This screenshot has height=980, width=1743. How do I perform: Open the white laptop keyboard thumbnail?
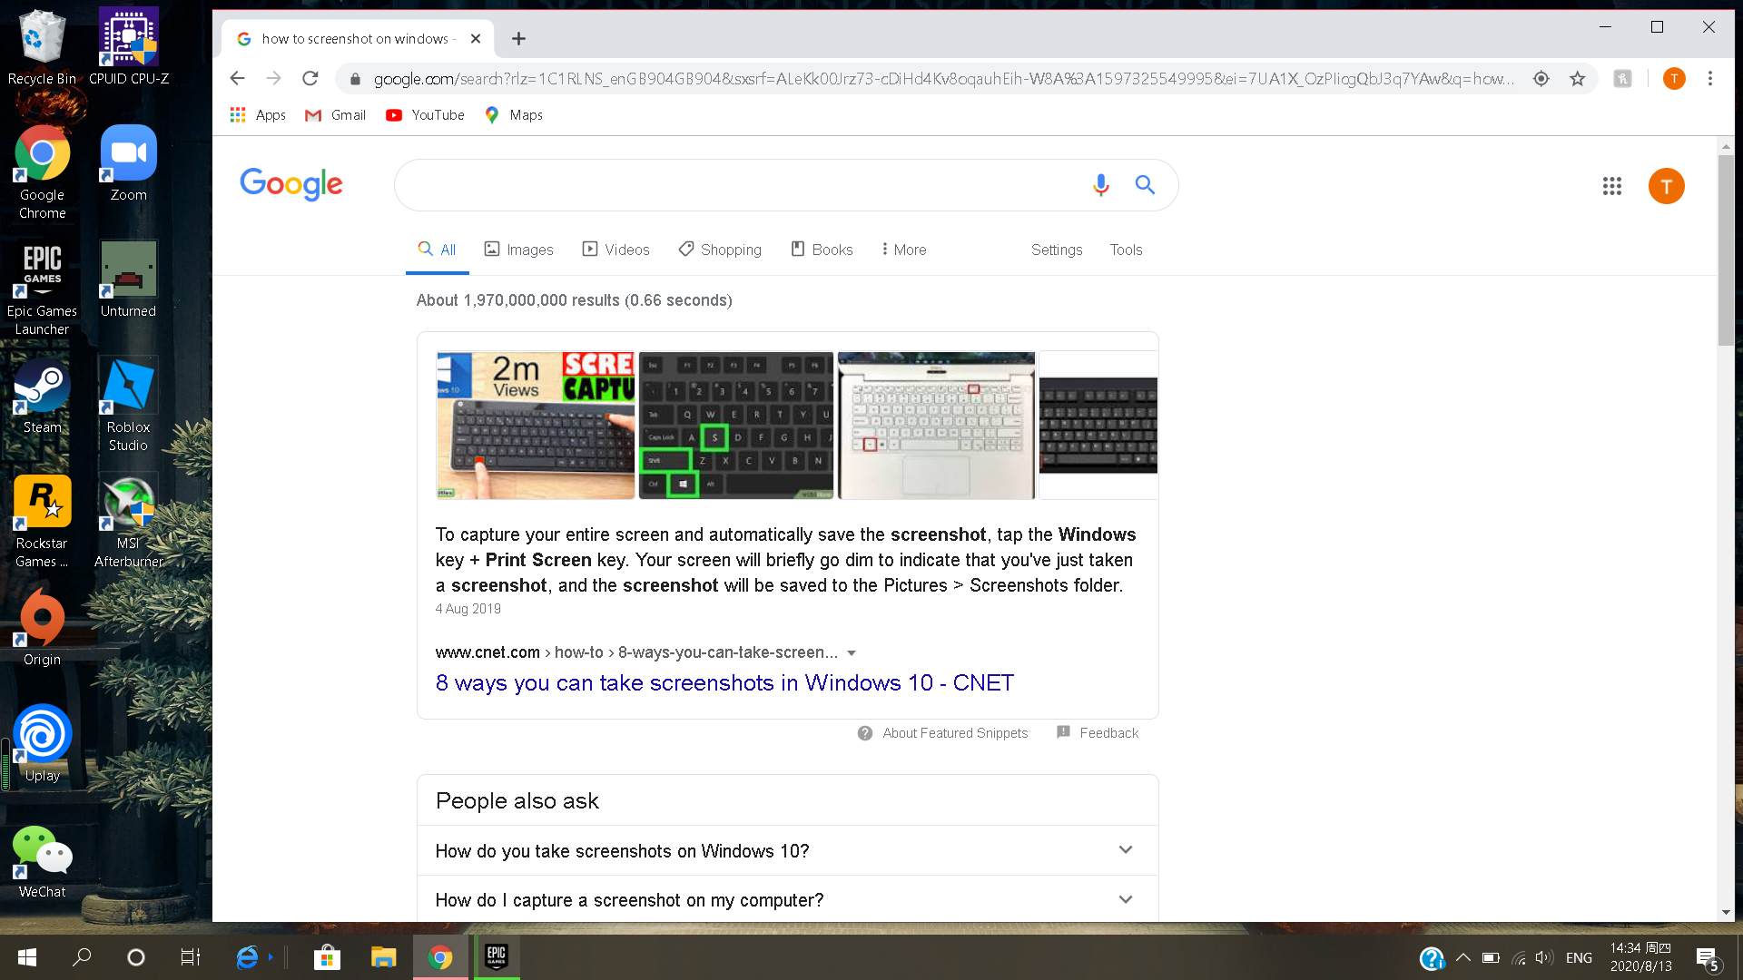pos(936,425)
